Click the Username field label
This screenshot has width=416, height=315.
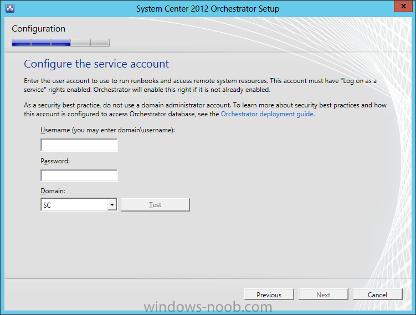click(x=107, y=130)
